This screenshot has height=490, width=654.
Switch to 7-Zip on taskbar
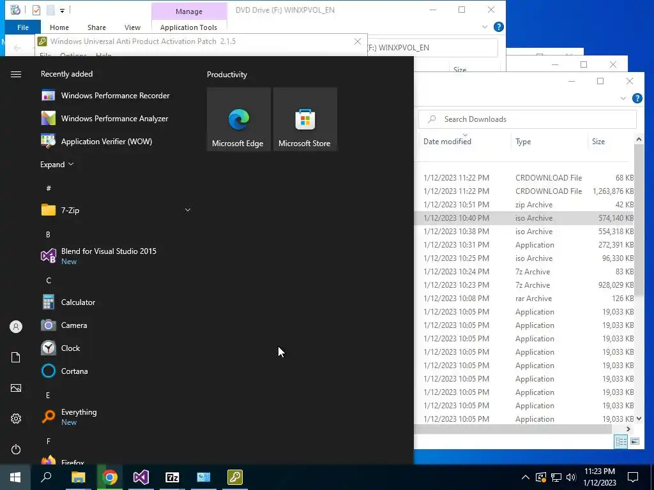(172, 477)
